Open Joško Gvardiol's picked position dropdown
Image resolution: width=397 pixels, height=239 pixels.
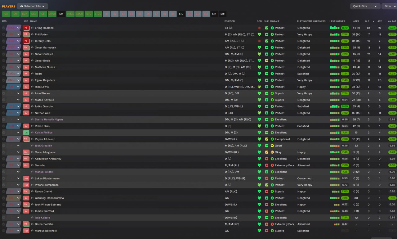[14, 106]
